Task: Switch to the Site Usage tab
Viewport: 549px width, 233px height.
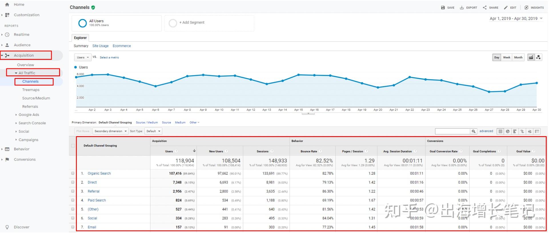Action: click(x=100, y=46)
